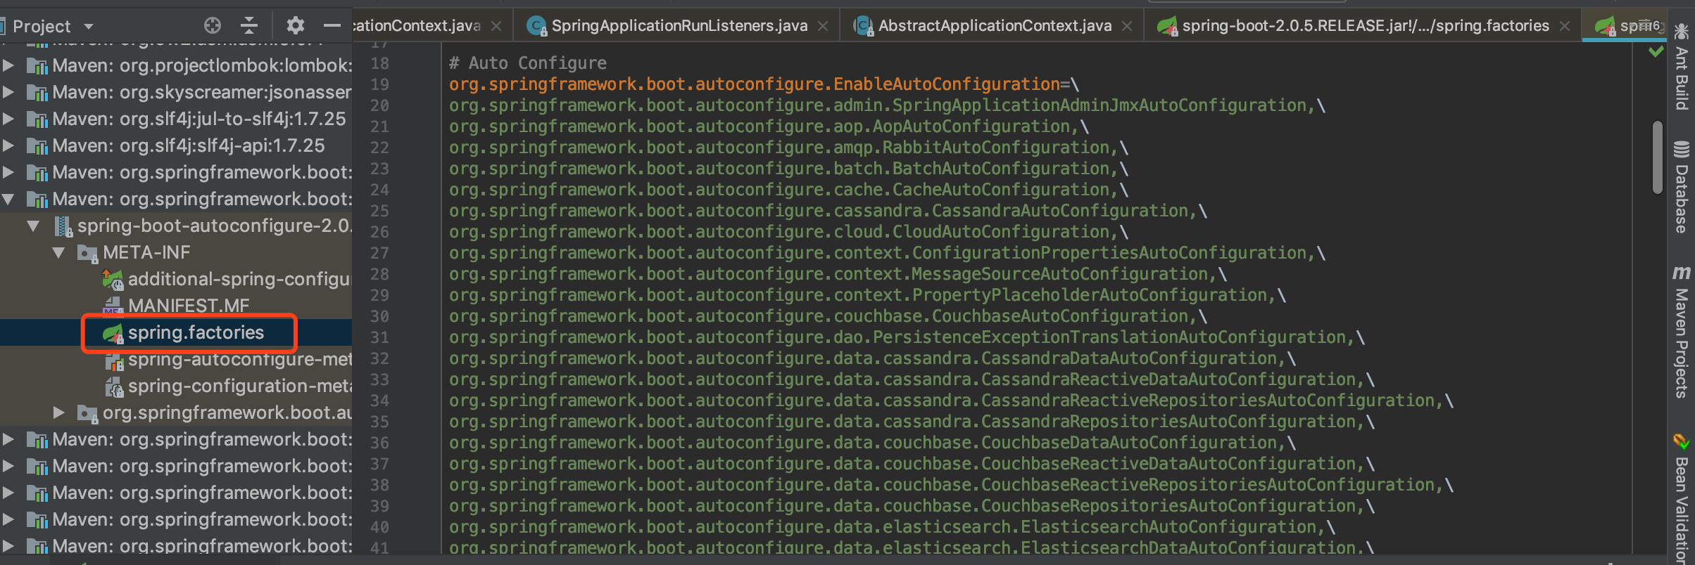This screenshot has height=565, width=1695.
Task: Click the Ant Build ant icon
Action: point(1682,31)
